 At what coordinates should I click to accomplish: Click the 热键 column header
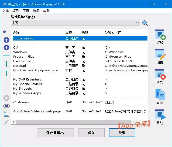pos(91,33)
